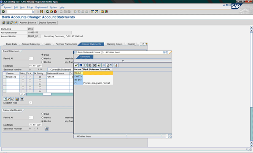Image resolution: width=253 pixels, height=153 pixels.
Task: Click the icon just left of the Account Balance button
Action: [16, 23]
